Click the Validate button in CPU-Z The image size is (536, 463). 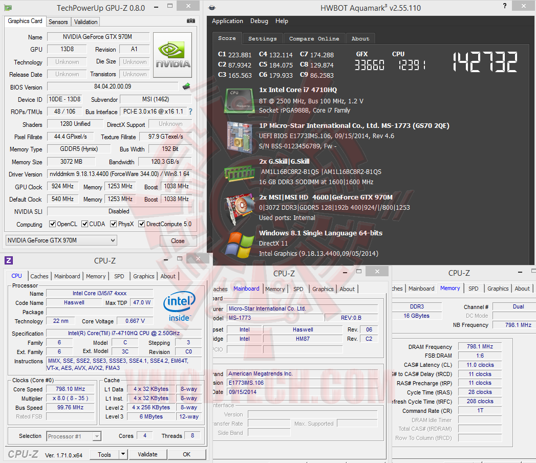click(x=147, y=454)
